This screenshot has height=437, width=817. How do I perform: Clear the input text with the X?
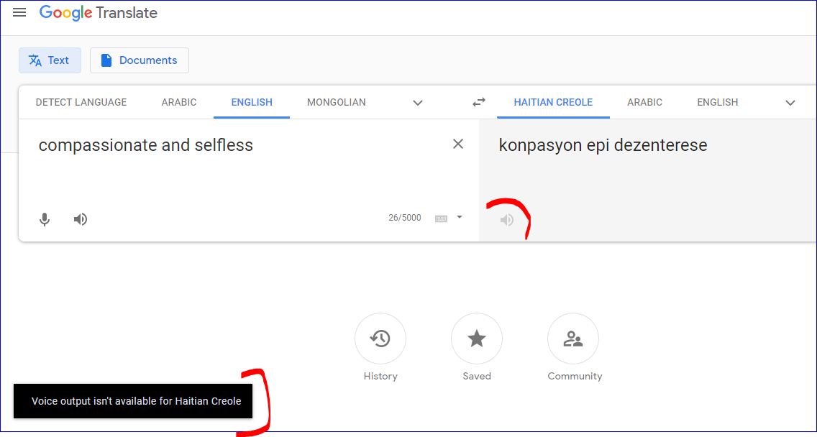(458, 144)
